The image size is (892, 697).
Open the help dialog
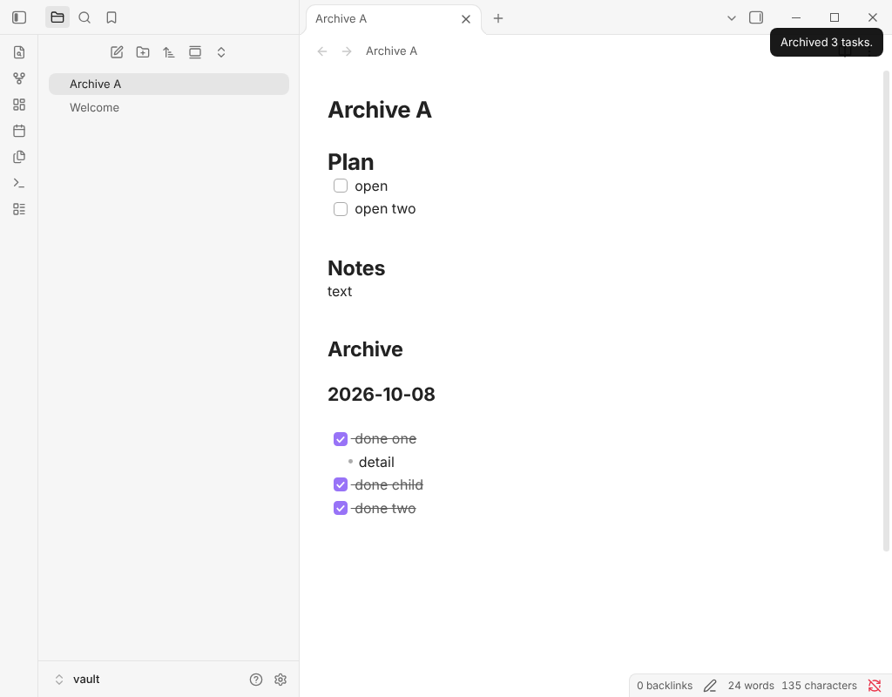[256, 680]
